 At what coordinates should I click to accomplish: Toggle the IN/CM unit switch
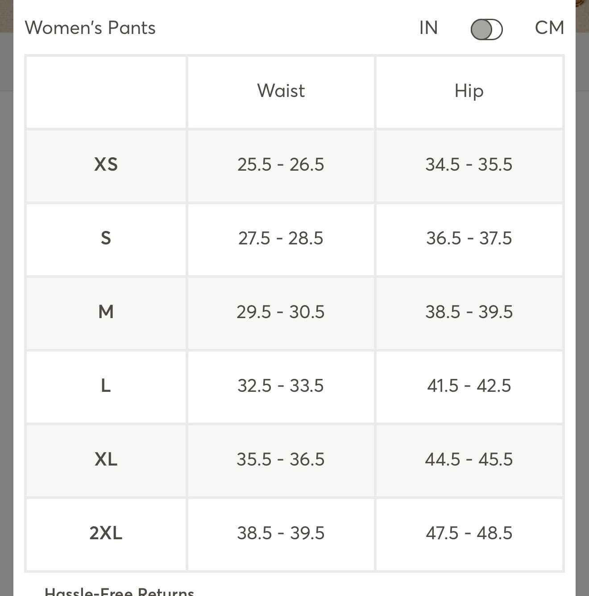pos(486,29)
